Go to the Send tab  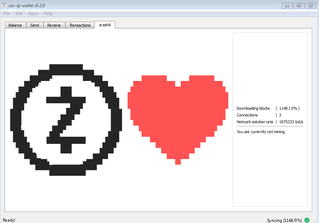(34, 25)
